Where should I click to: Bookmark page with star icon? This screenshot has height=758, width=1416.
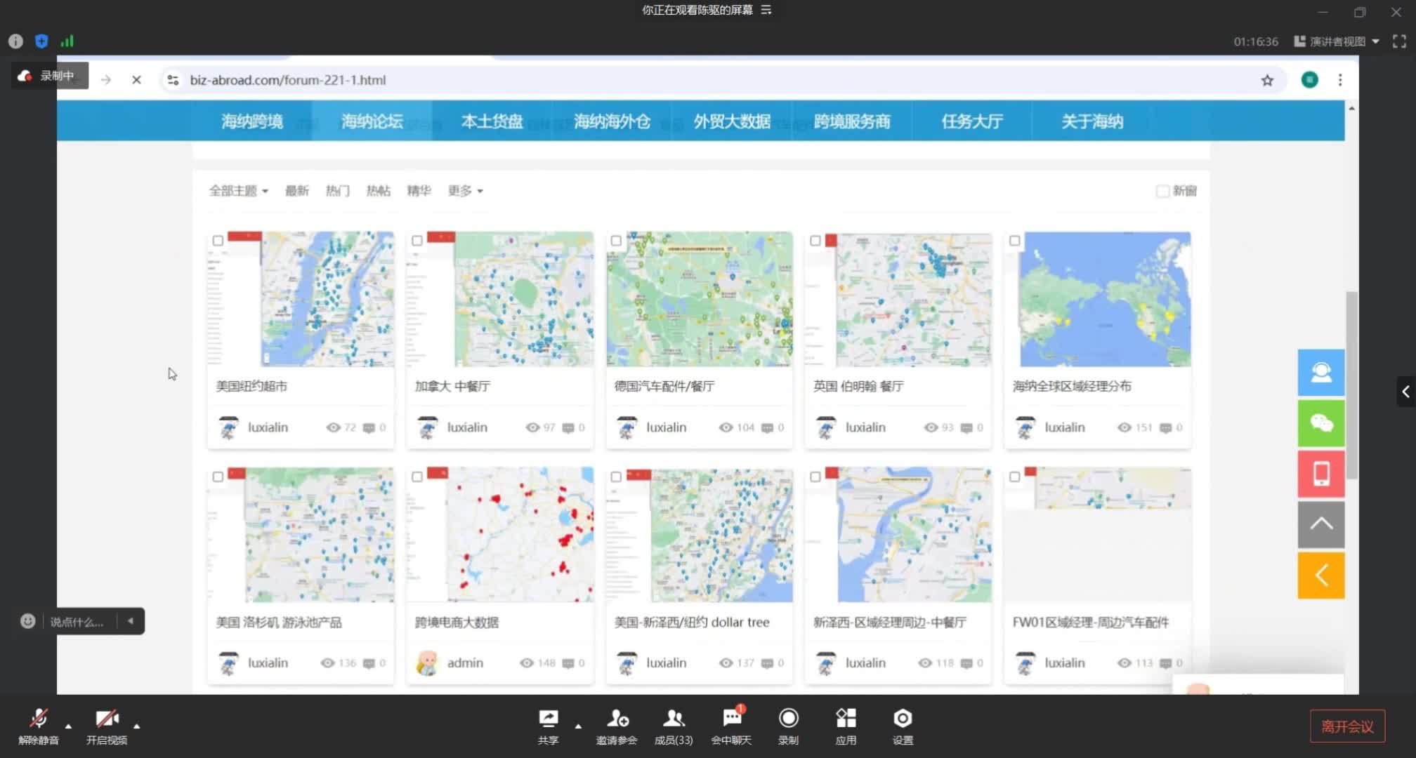tap(1267, 80)
